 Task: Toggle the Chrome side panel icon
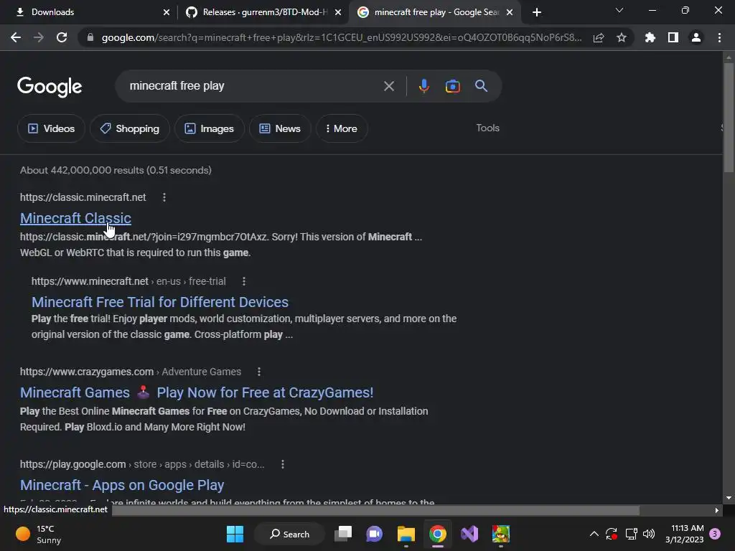click(673, 37)
